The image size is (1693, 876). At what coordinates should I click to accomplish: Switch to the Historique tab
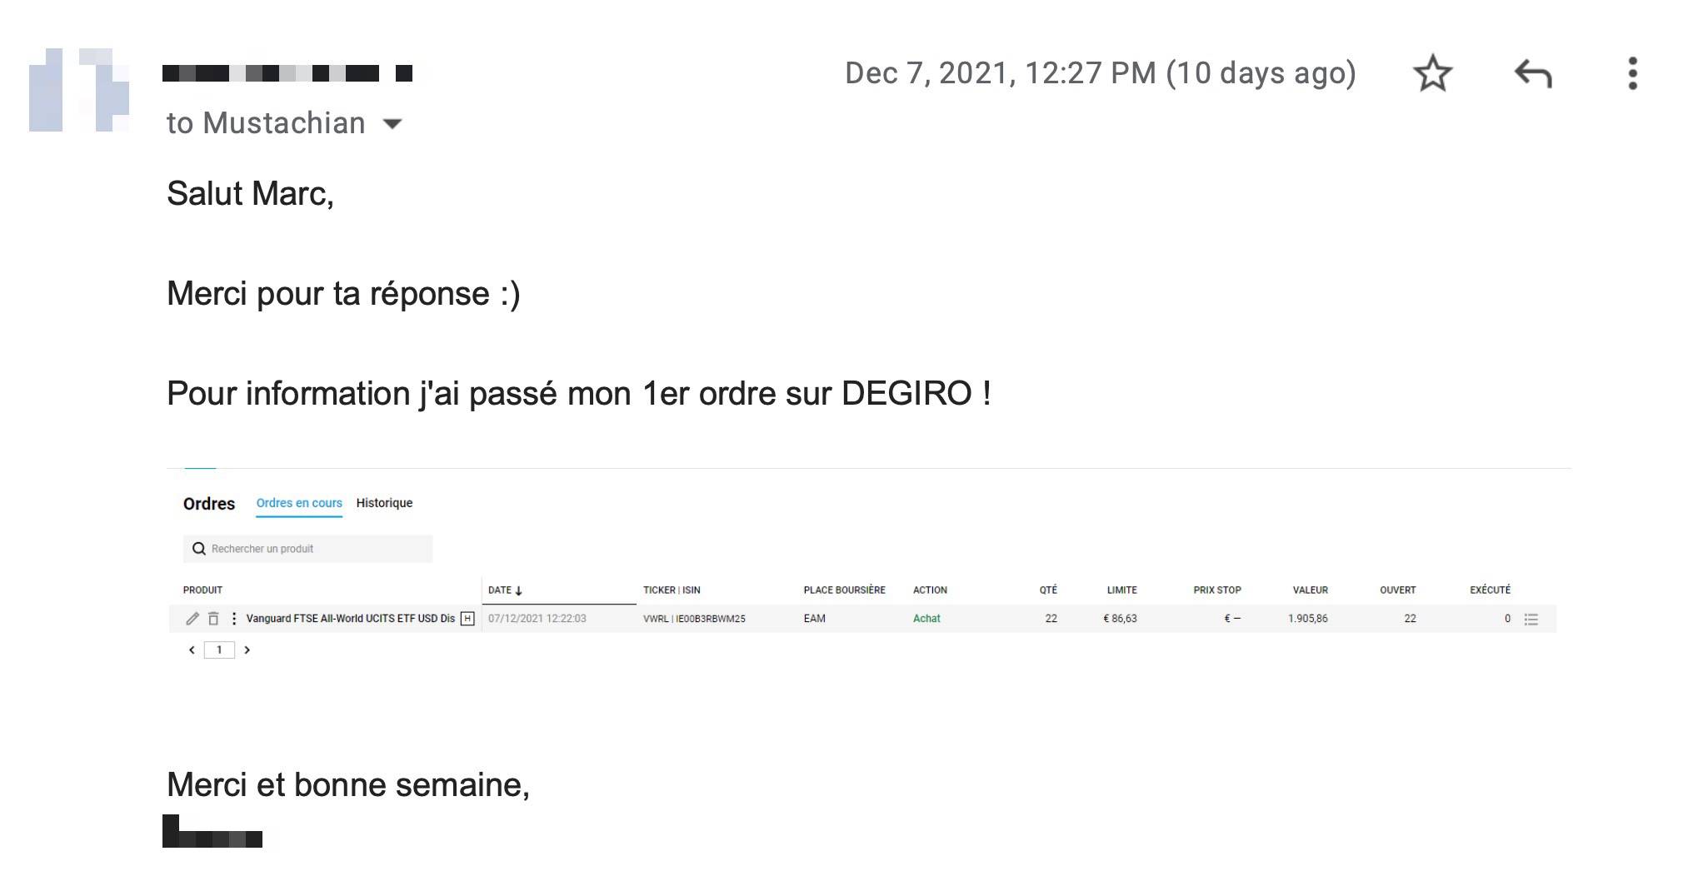tap(384, 503)
